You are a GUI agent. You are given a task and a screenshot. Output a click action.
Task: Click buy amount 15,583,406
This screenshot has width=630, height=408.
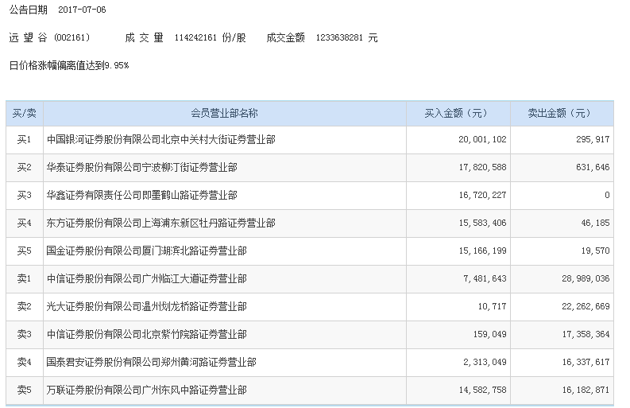482,223
